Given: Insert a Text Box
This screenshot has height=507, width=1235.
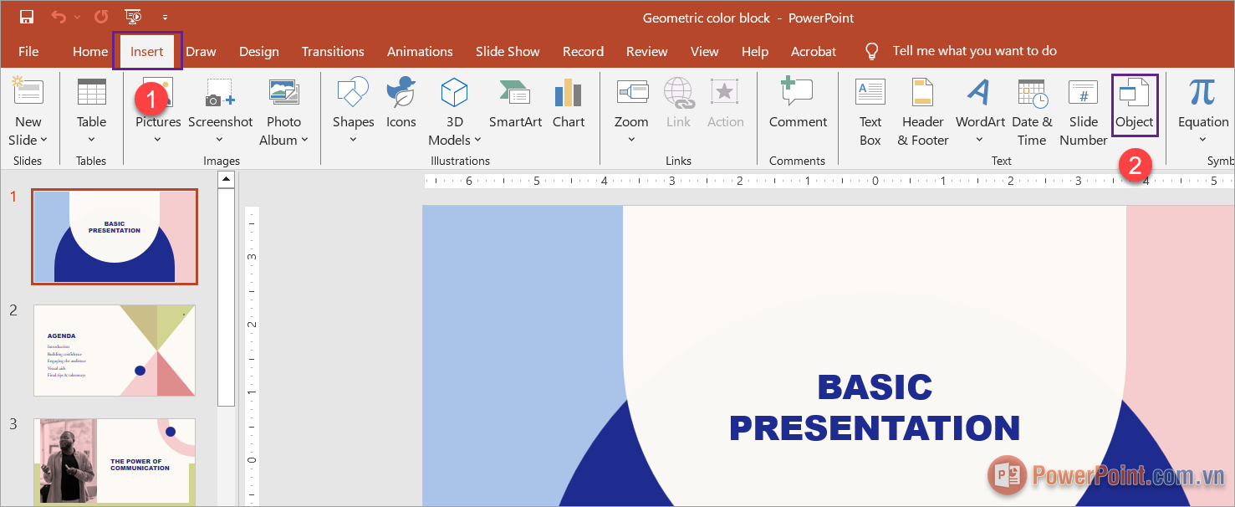Looking at the screenshot, I should [x=870, y=112].
